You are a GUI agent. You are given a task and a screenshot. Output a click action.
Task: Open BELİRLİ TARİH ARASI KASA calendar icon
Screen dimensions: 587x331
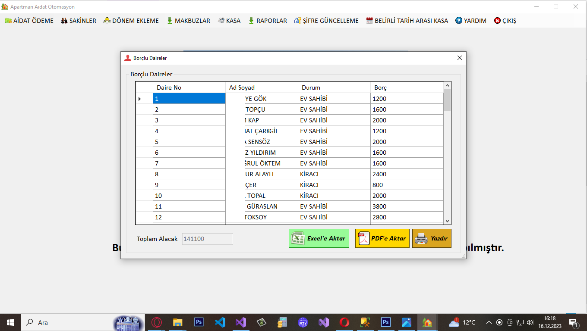coord(369,21)
